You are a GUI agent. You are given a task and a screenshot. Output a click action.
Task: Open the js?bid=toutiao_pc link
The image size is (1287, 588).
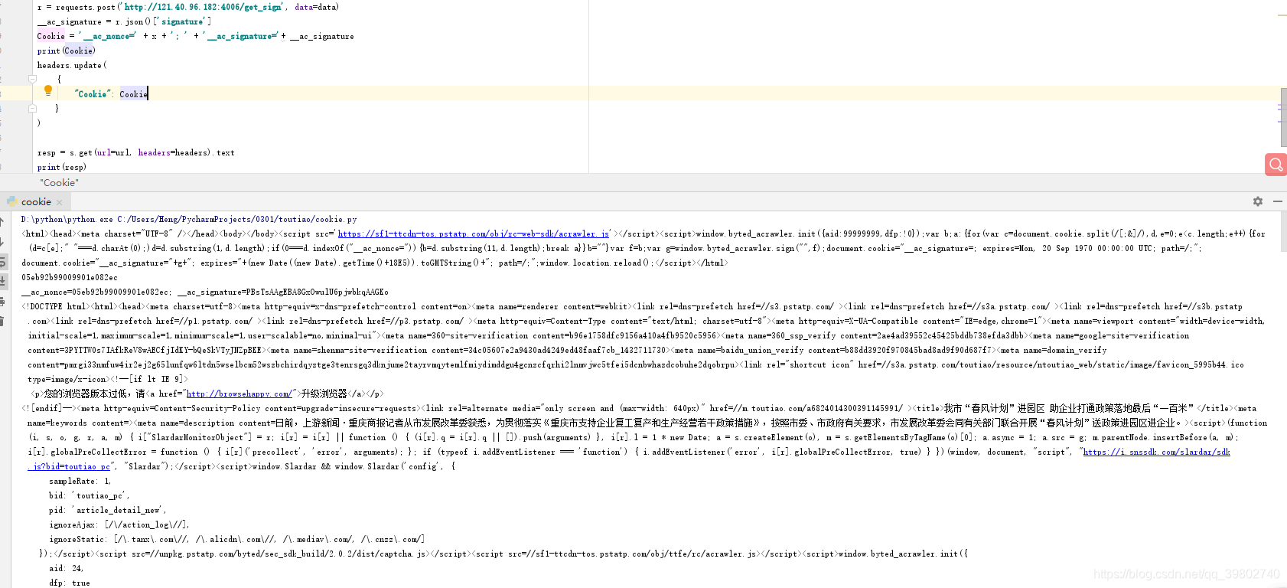69,466
